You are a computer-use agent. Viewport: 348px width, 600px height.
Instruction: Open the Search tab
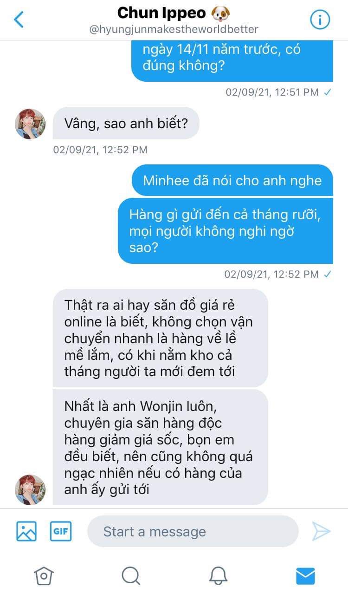click(x=131, y=576)
